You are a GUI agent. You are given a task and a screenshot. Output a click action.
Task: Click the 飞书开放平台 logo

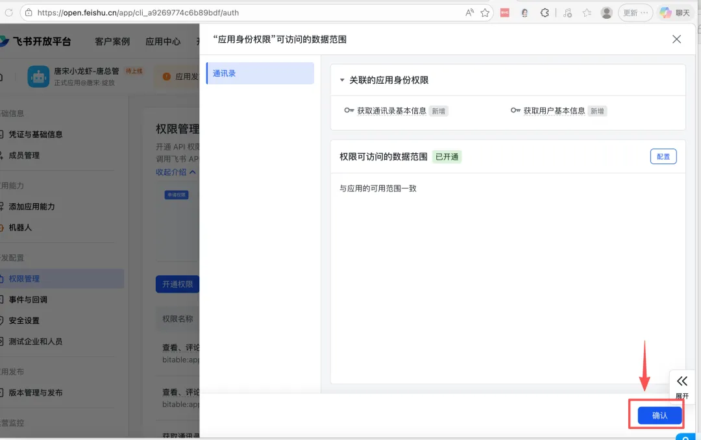(36, 41)
